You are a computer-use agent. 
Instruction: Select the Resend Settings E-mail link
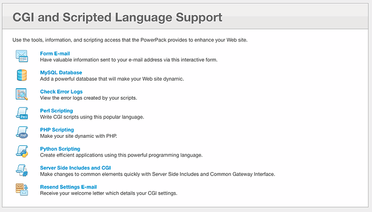point(68,187)
